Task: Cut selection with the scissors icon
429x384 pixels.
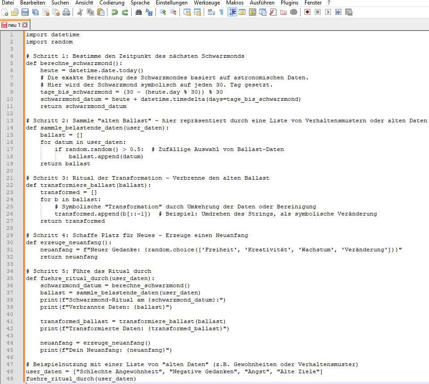Action: pyautogui.click(x=80, y=12)
